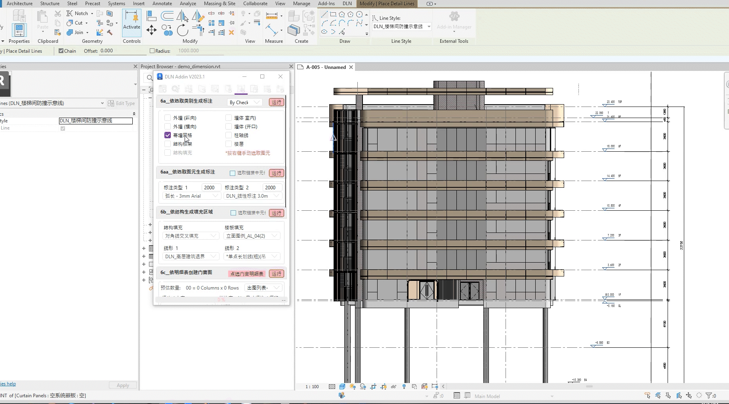This screenshot has width=729, height=404.
Task: Select the Ellipse draw tool
Action: pos(324,32)
